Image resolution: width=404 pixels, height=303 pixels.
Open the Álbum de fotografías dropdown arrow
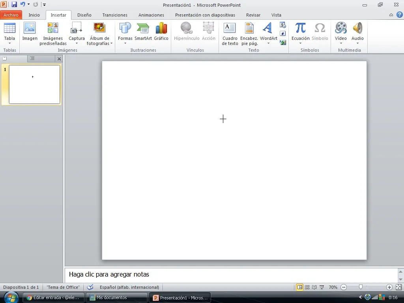click(111, 43)
